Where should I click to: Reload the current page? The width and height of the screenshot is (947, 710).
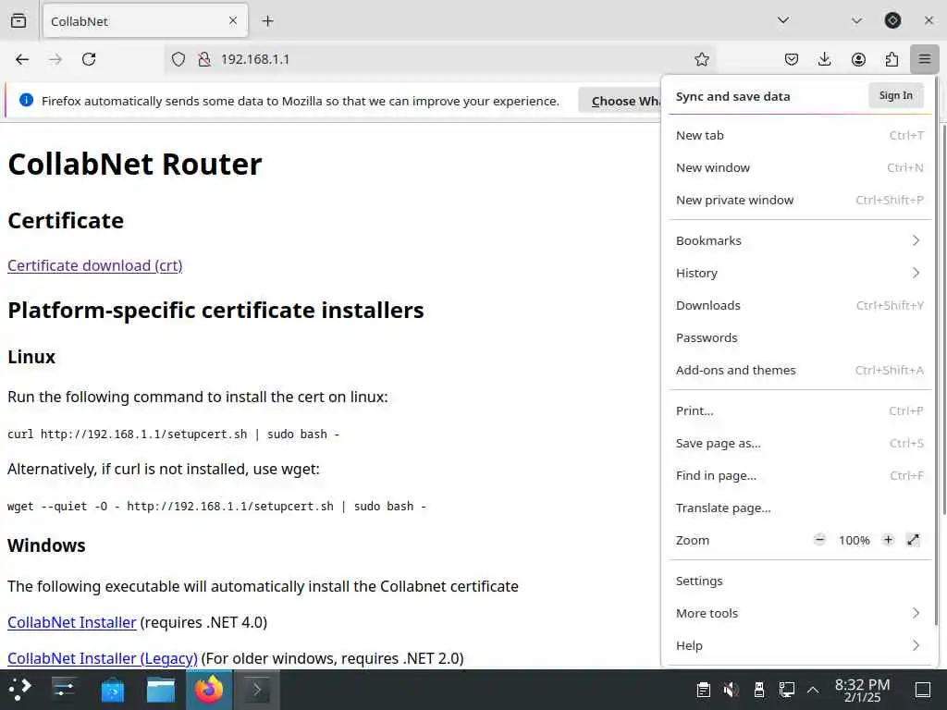point(89,59)
